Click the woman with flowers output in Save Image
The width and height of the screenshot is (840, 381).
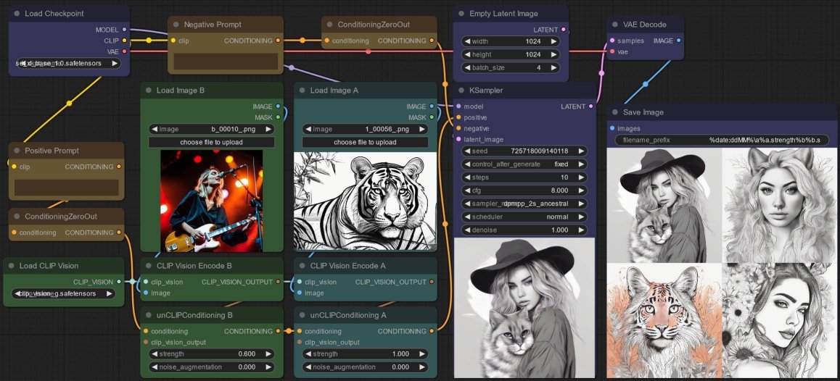click(779, 321)
